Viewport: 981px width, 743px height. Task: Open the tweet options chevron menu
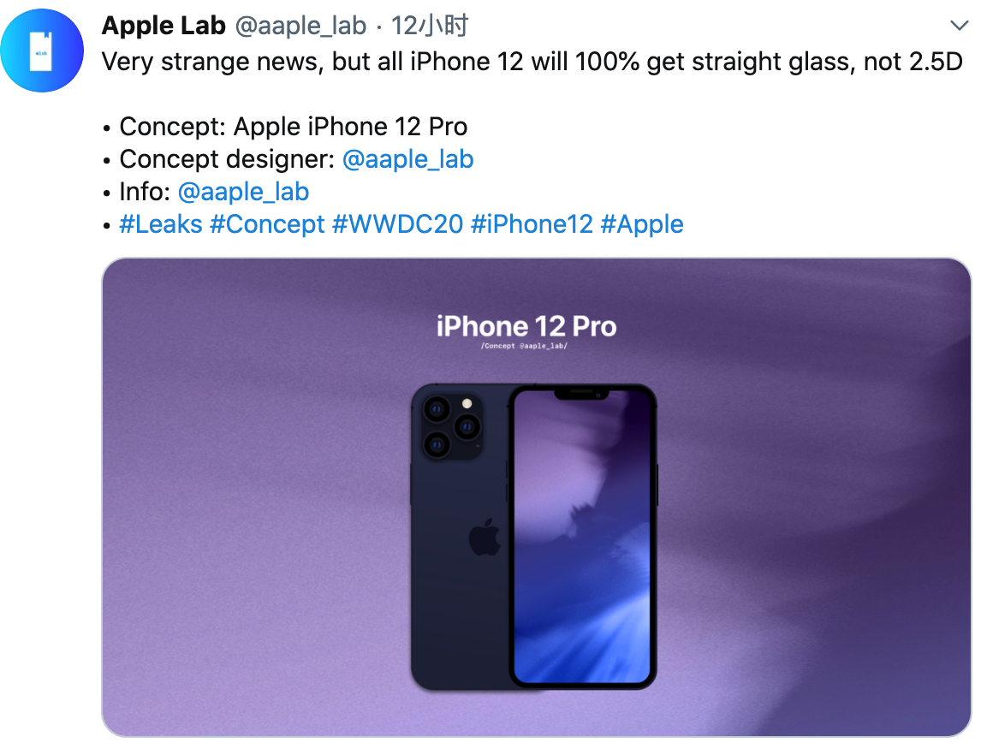tap(959, 25)
